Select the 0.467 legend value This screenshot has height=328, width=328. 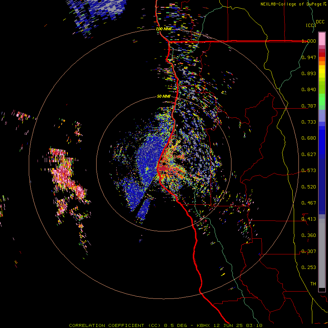pyautogui.click(x=309, y=203)
